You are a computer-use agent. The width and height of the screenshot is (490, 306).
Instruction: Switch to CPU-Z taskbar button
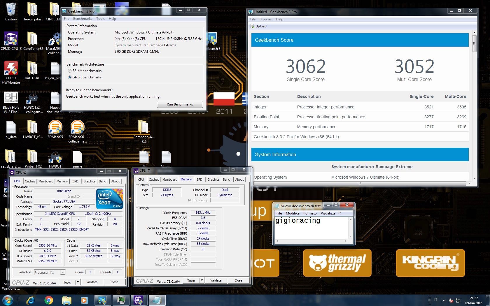coord(139,300)
